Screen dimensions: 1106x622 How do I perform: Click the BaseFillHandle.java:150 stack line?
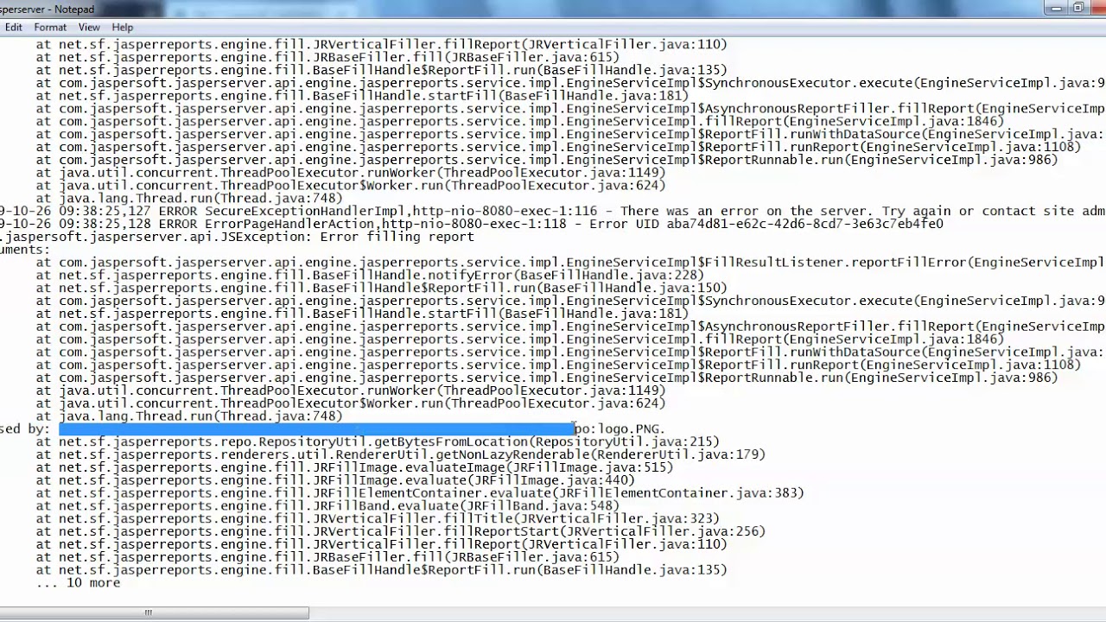click(x=381, y=288)
